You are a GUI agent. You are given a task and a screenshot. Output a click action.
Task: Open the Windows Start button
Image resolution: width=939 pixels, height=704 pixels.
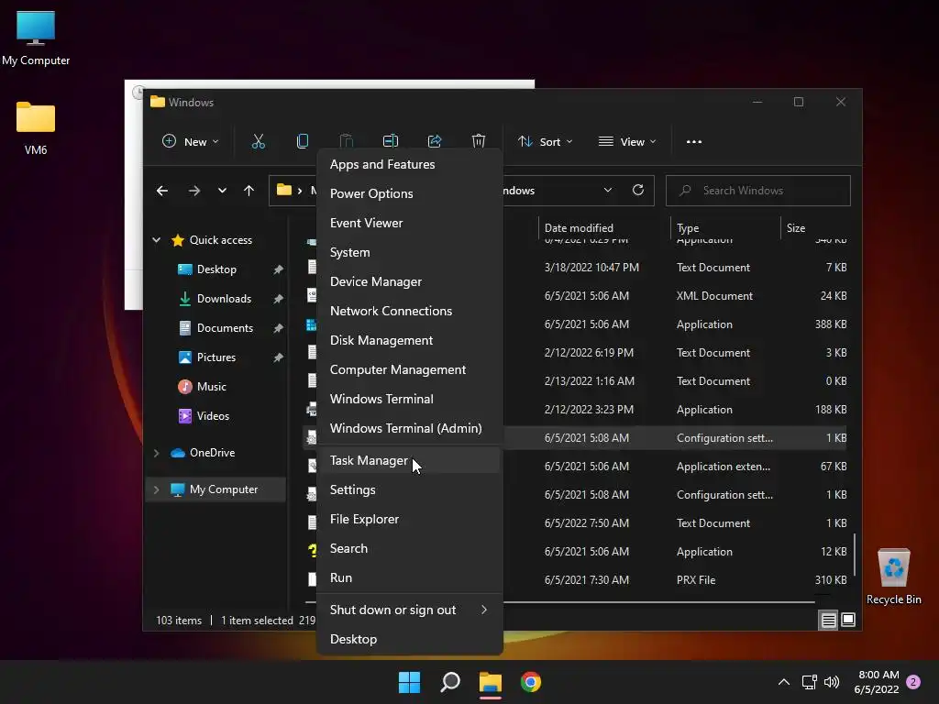click(410, 682)
